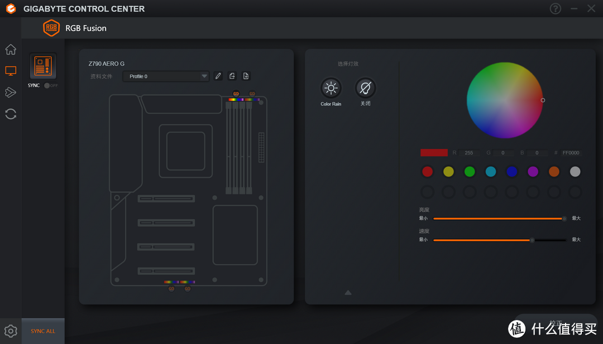Choose the yellow preset color swatch
This screenshot has height=344, width=603.
tap(448, 172)
